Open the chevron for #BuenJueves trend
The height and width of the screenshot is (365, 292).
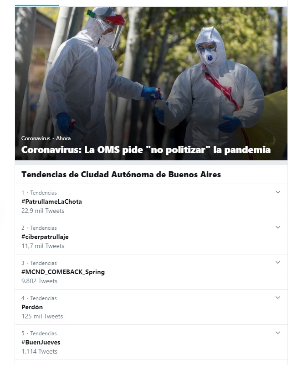tap(277, 333)
